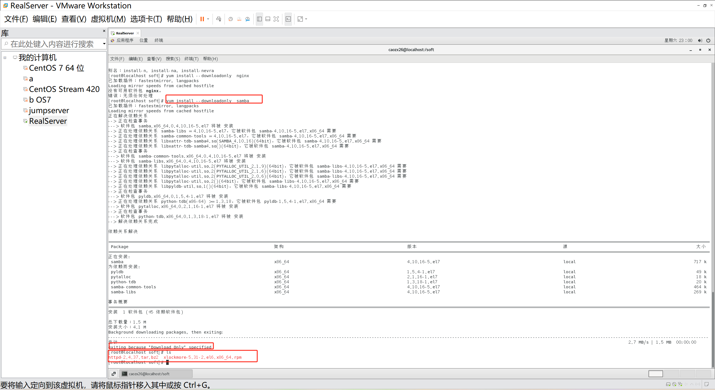Select jumpserver in the library
The image size is (715, 390).
49,111
